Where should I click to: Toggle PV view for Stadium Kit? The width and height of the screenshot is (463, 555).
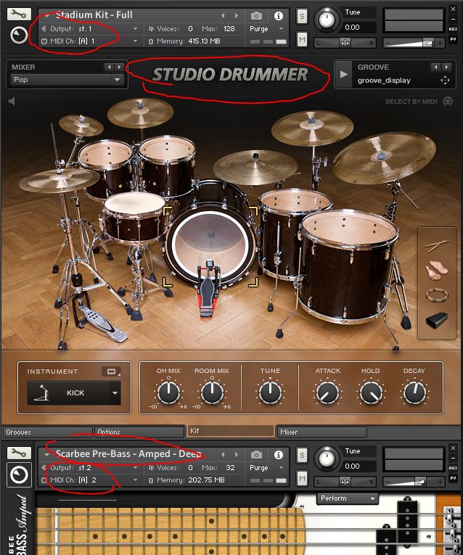click(453, 39)
